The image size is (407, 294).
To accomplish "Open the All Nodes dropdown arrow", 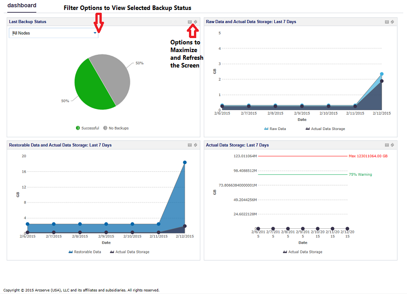I will (x=95, y=33).
